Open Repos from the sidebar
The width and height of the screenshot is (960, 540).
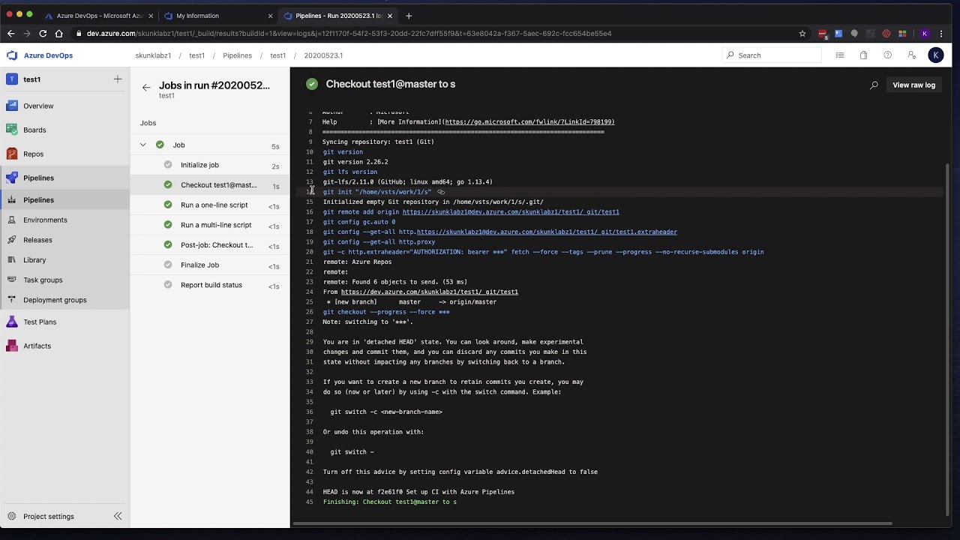[33, 154]
